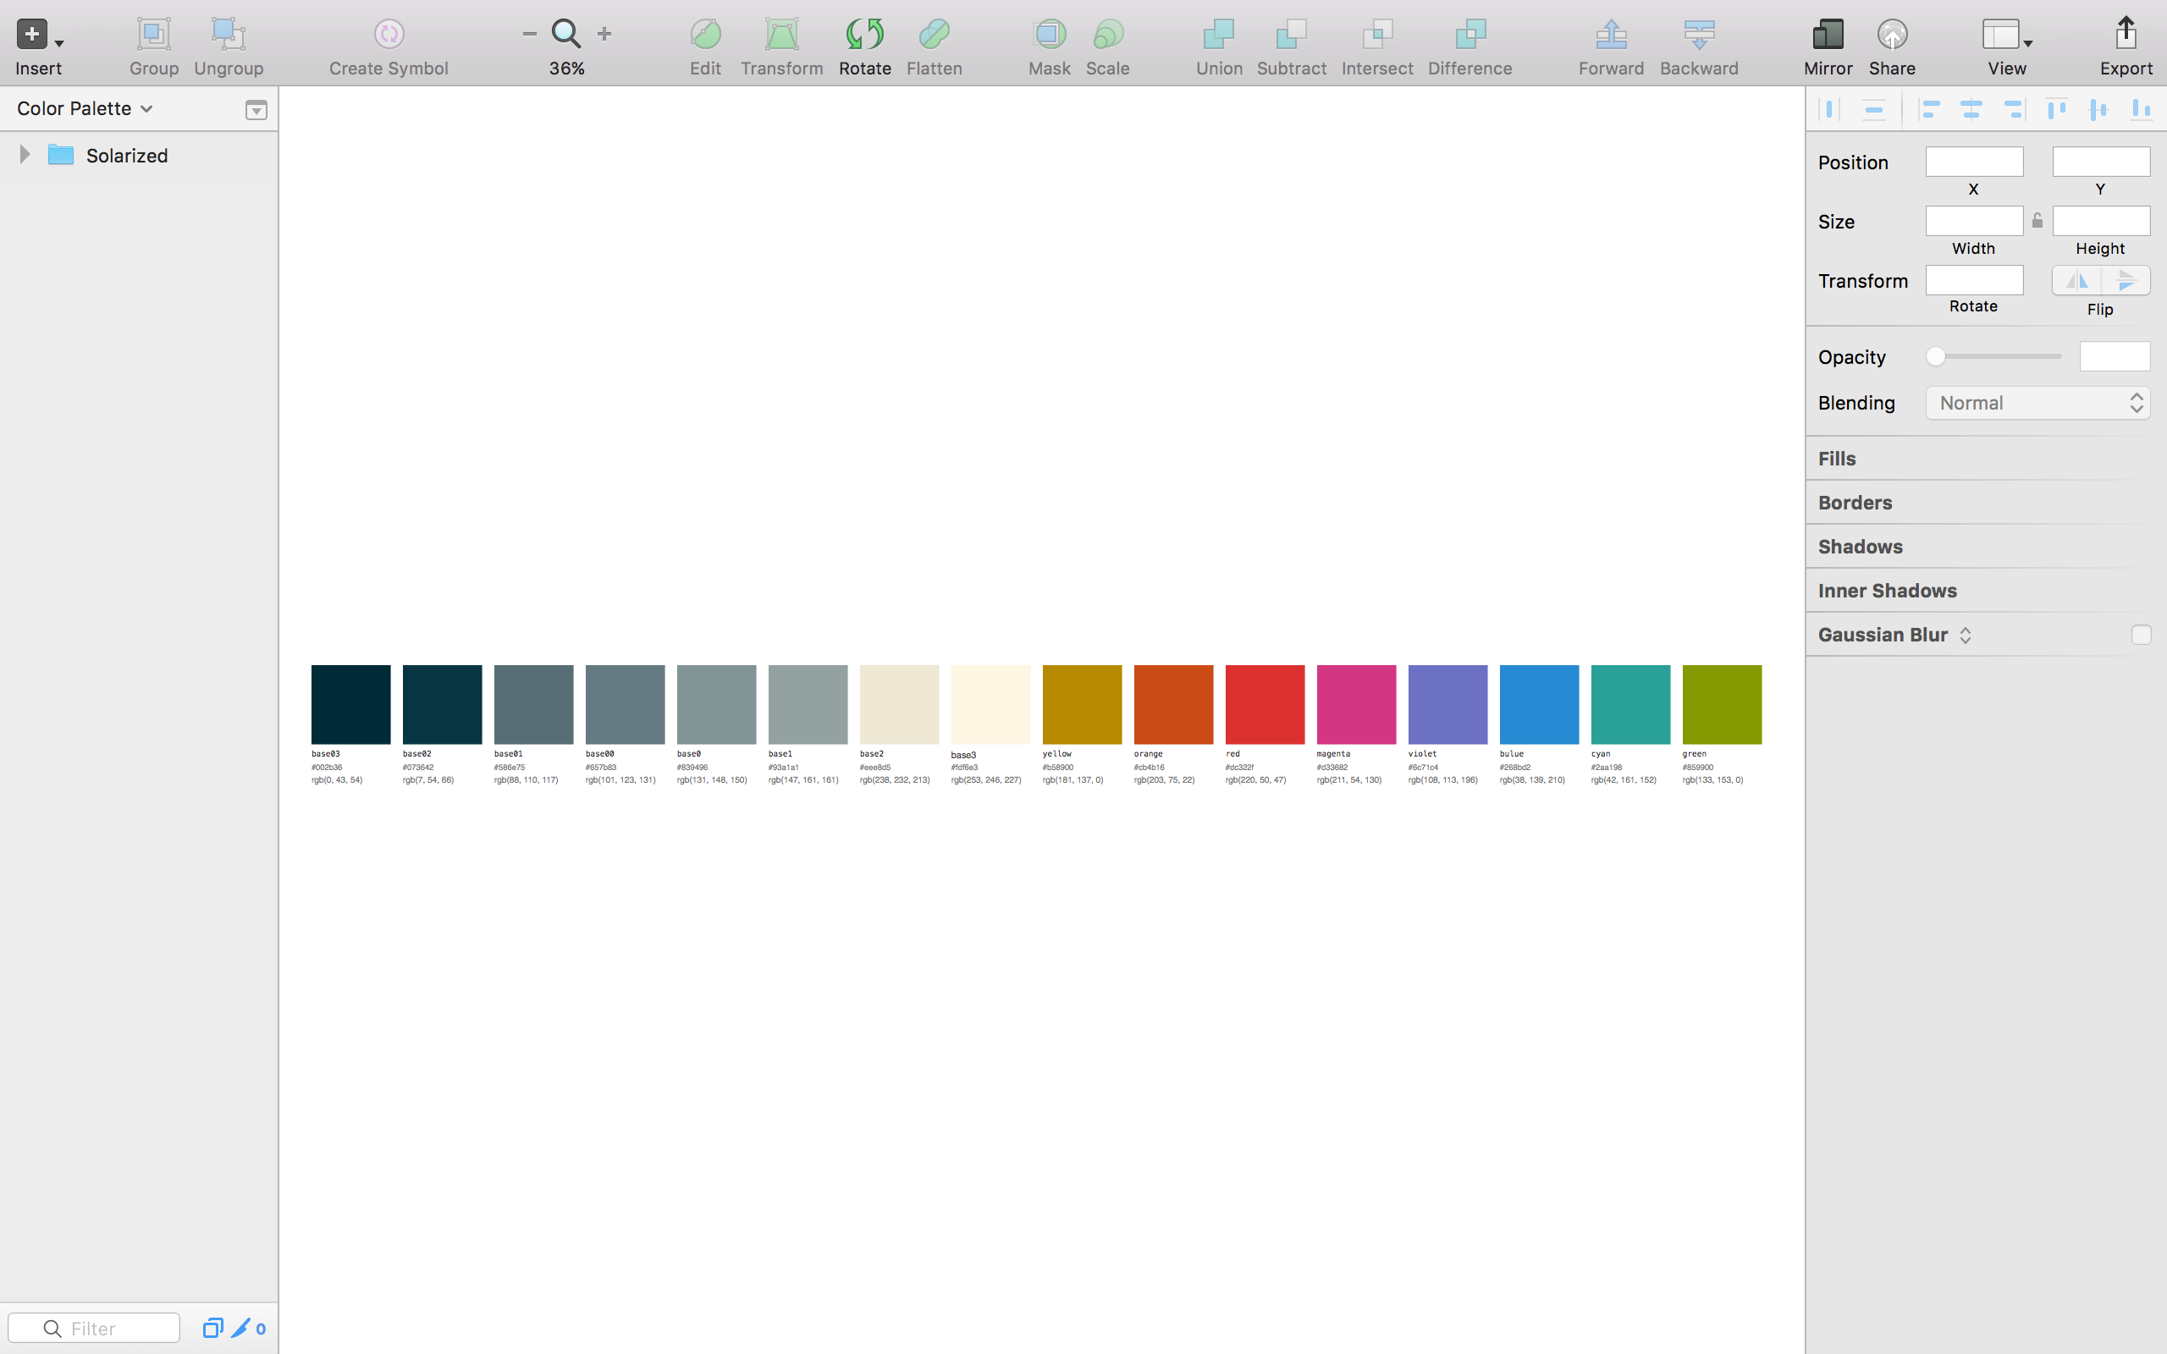Click the layer Filter search field

click(x=108, y=1328)
